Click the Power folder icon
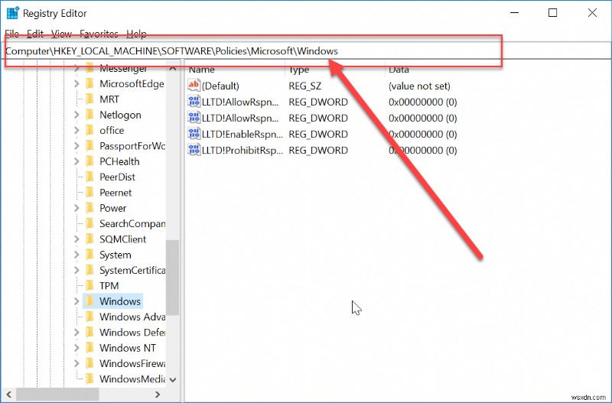Viewport: 612px width, 403px height. tap(90, 208)
